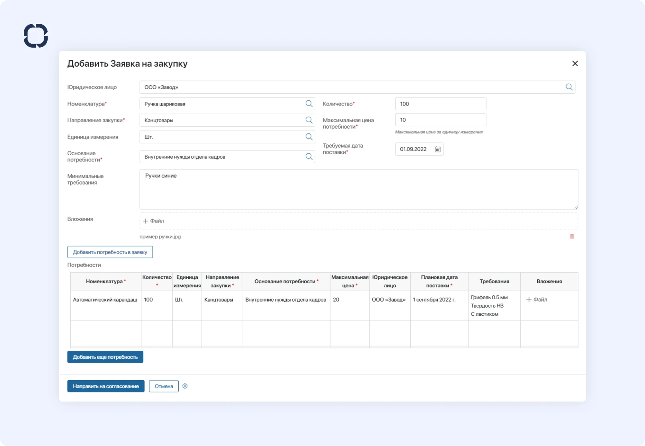The width and height of the screenshot is (645, 446).
Task: Delete attachment пример ручки.jpg with trash icon
Action: (572, 236)
